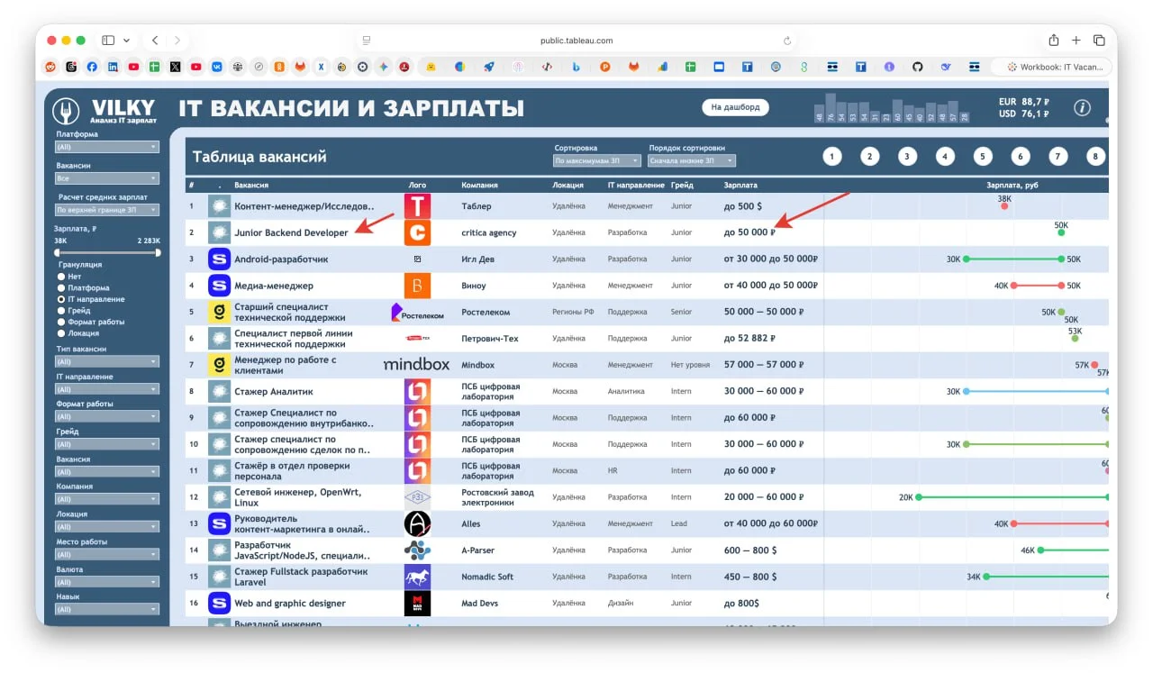Choose Грейд granulation option

coord(61,310)
